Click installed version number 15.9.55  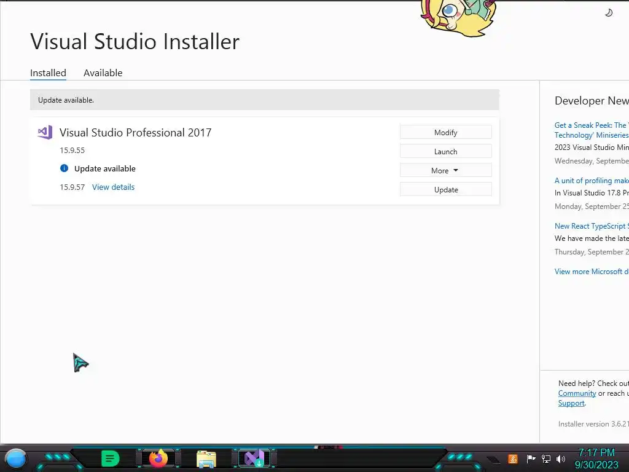[72, 150]
